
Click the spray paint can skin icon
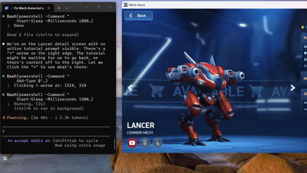pos(158,143)
